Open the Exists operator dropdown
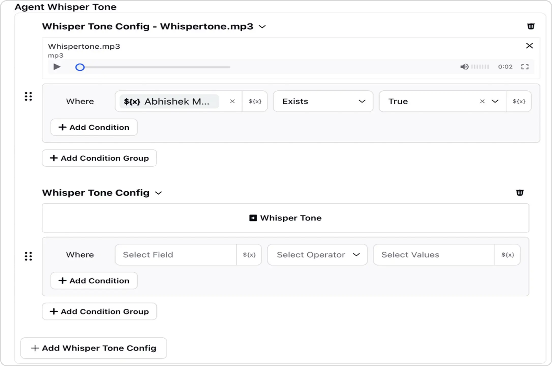552x366 pixels. (x=323, y=101)
